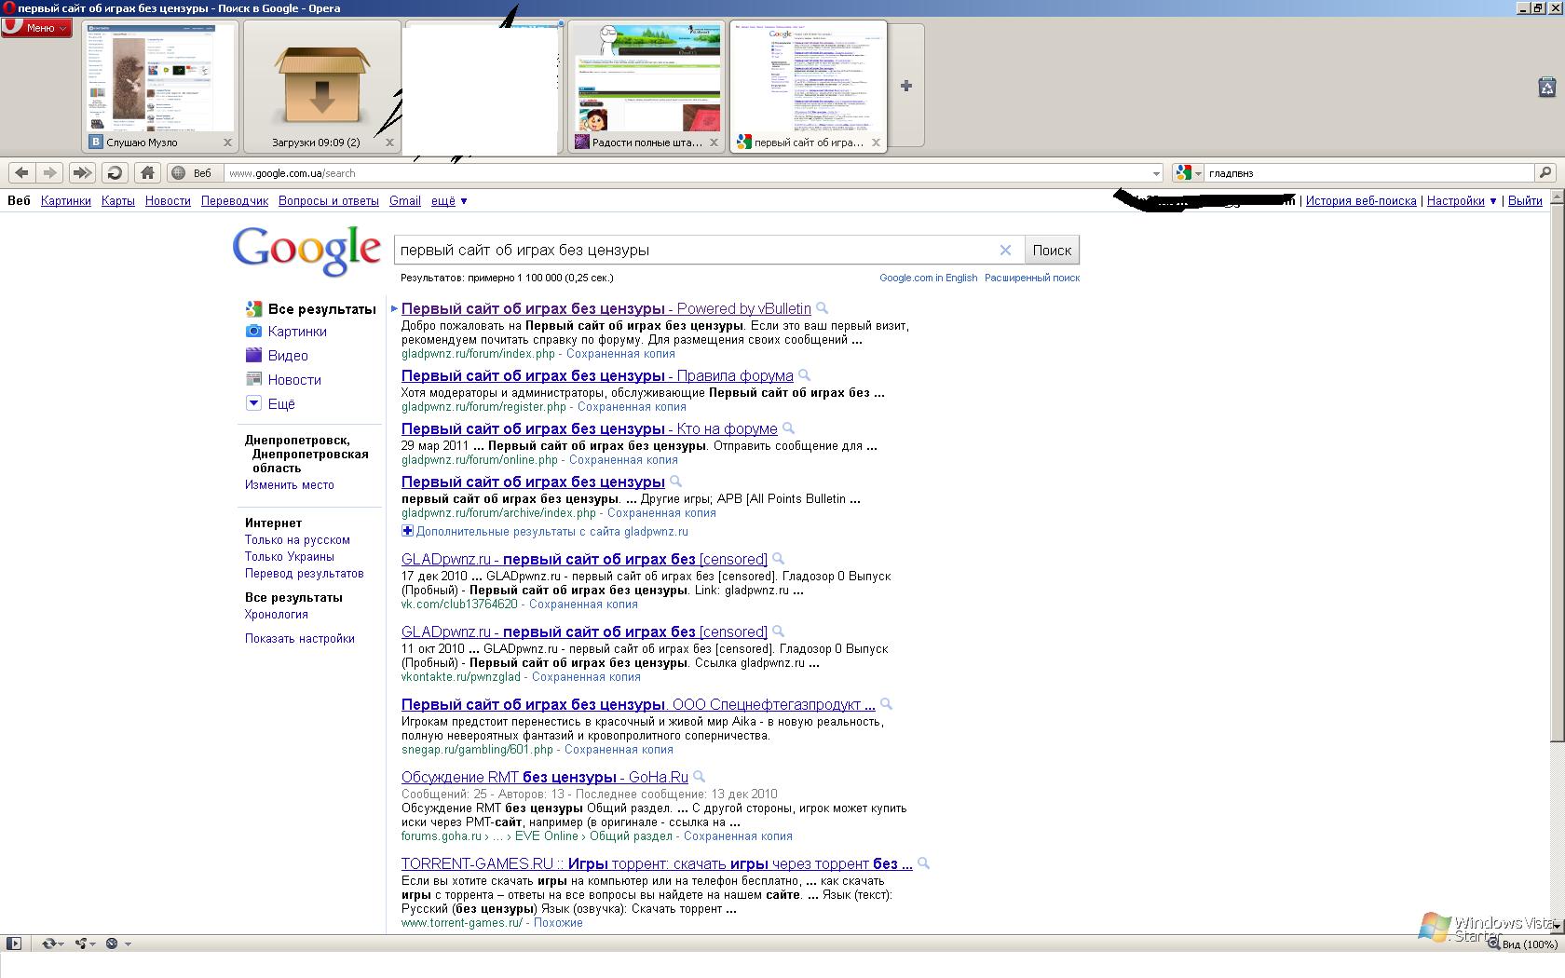
Task: Open Gmail in Google top navigation
Action: pyautogui.click(x=405, y=200)
